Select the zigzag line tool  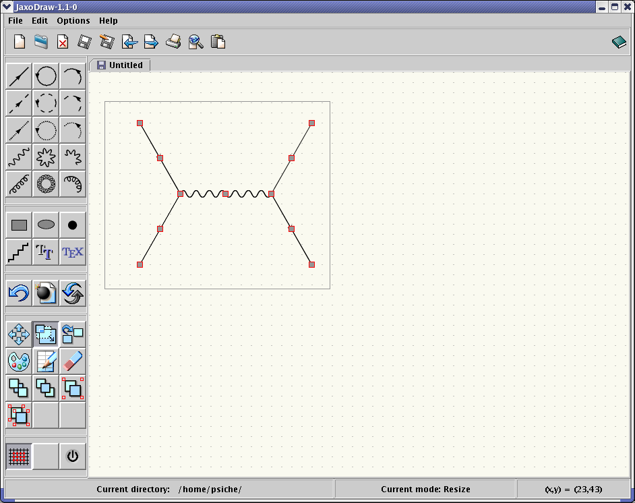(19, 252)
